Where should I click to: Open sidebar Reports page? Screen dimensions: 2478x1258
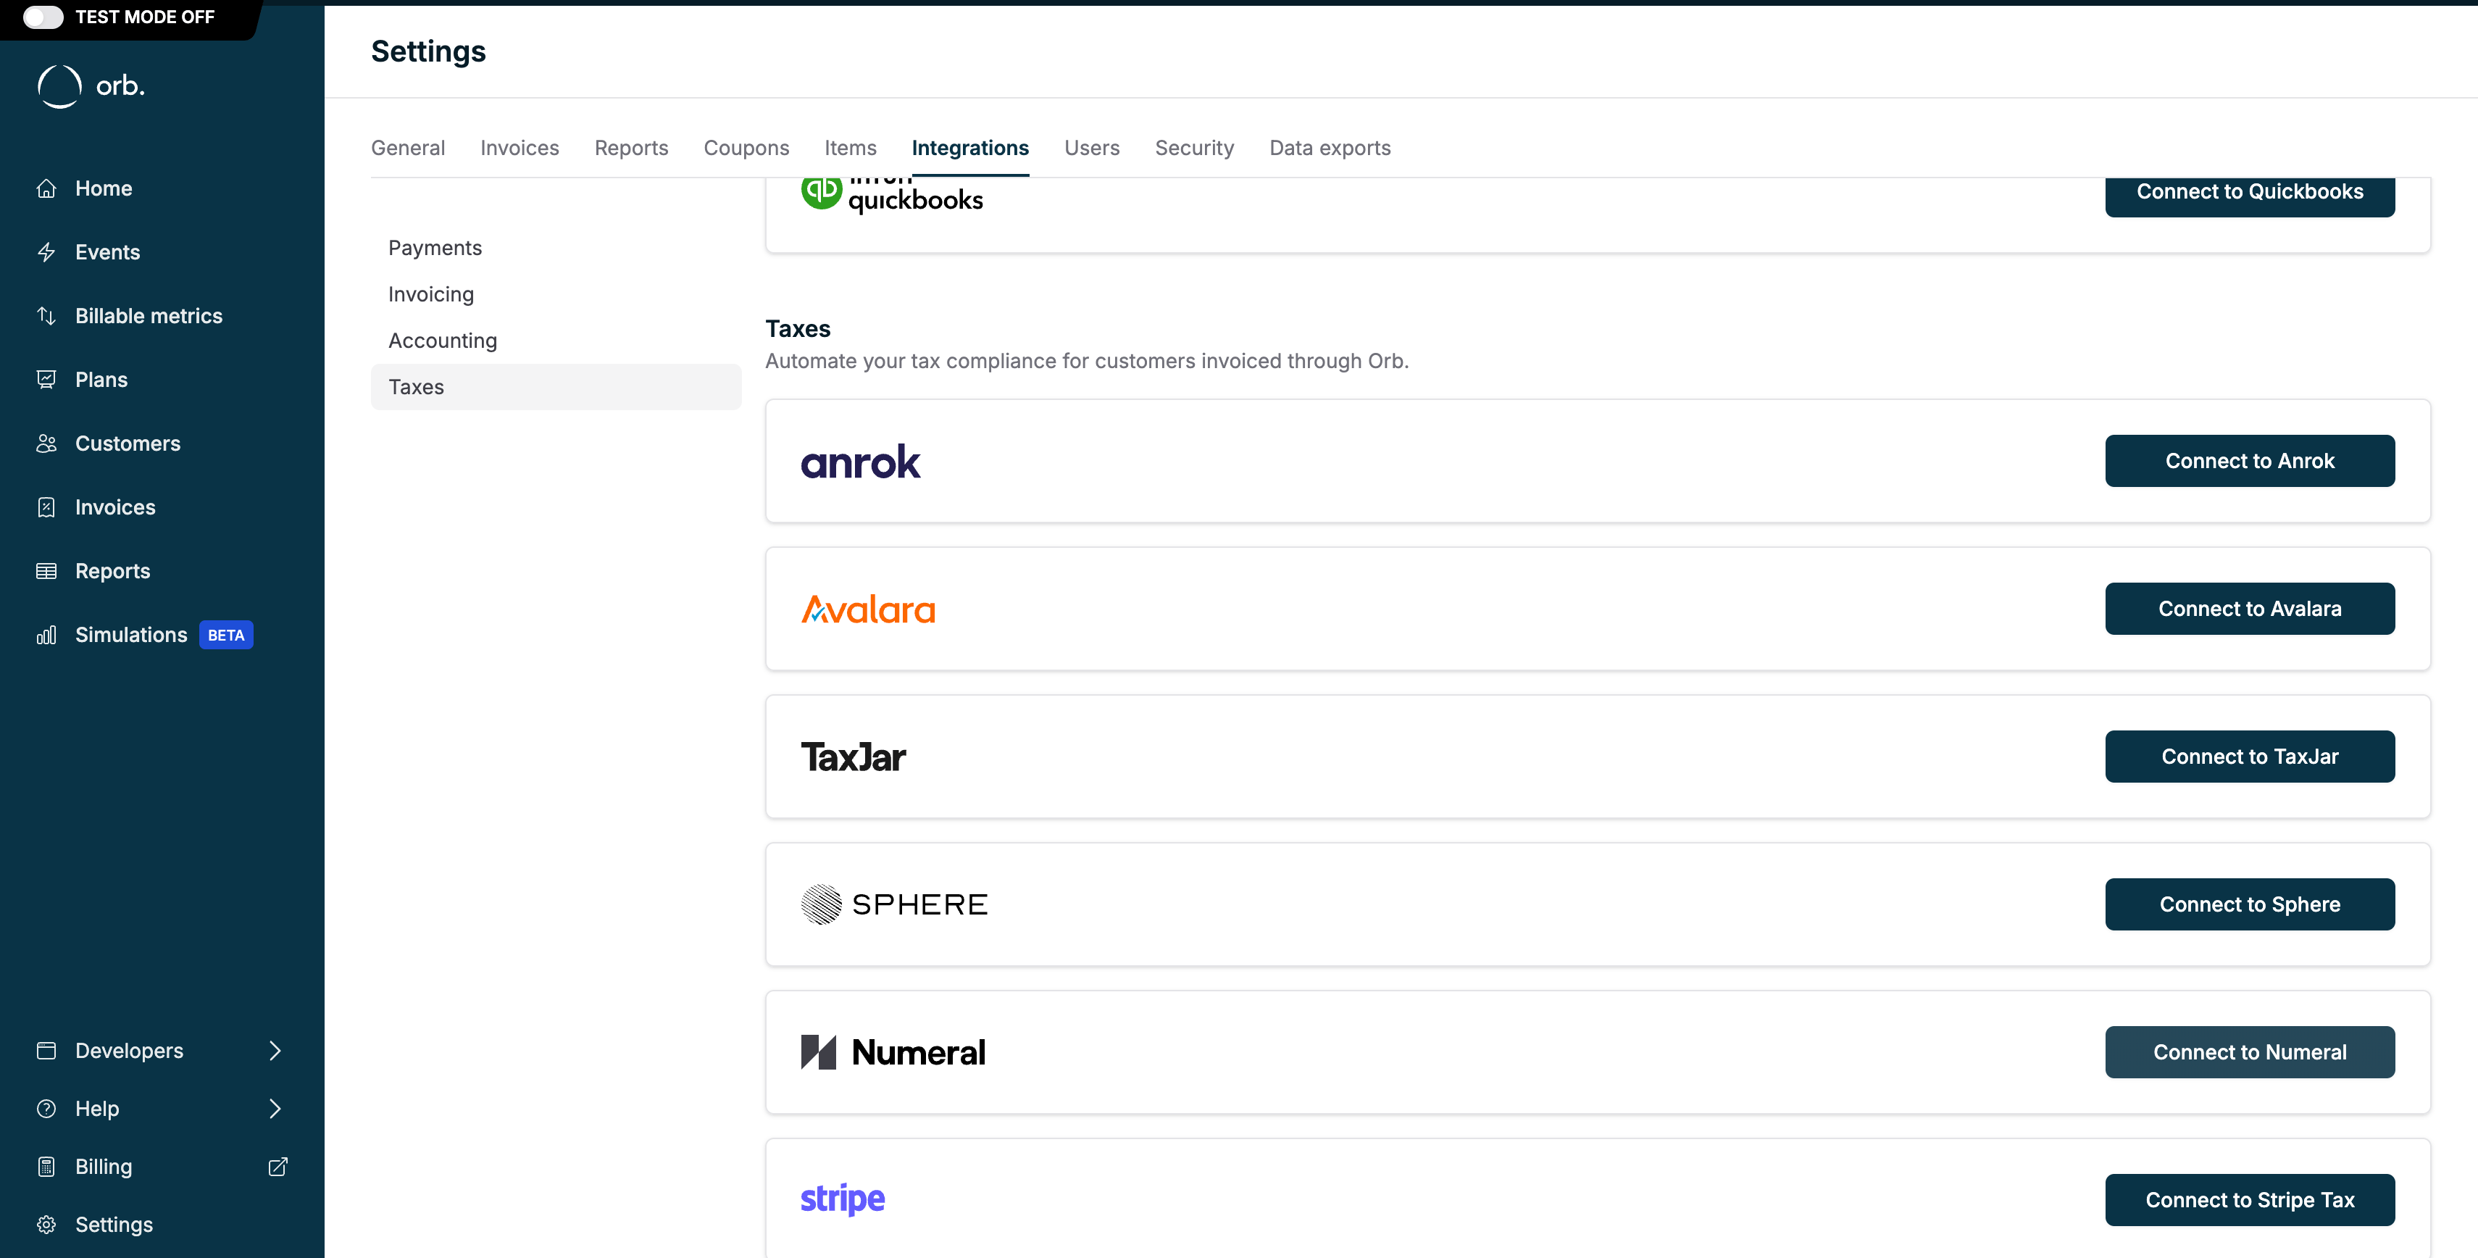tap(112, 571)
